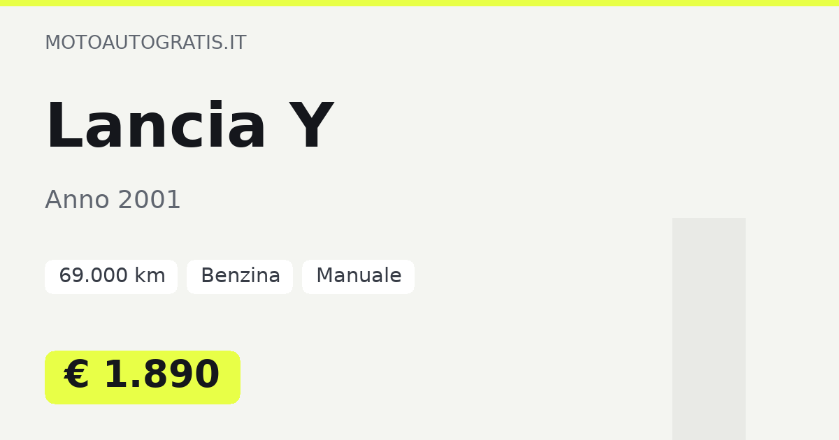Click the .IT suffix of site name
Screen dimensions: 839x440
(x=234, y=43)
